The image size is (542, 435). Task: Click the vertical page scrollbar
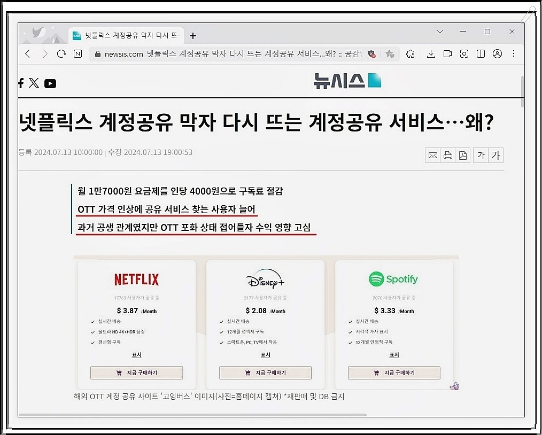pyautogui.click(x=522, y=91)
